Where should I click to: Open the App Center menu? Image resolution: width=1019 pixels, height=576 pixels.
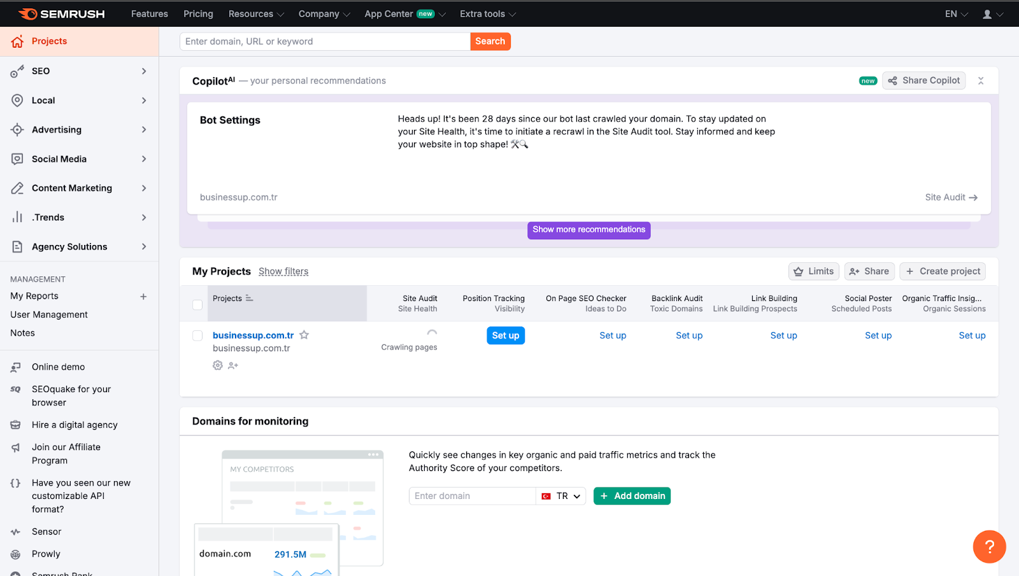[x=405, y=14]
